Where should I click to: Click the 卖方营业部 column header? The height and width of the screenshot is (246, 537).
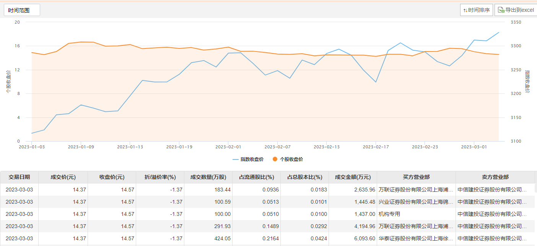pos(495,177)
